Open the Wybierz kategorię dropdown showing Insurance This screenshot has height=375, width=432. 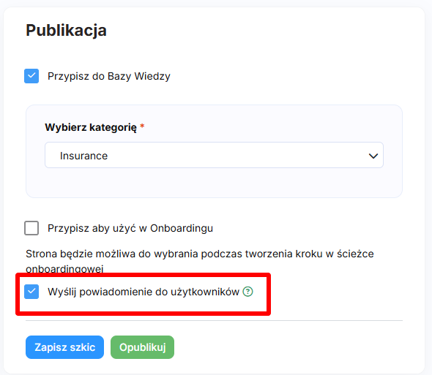click(x=214, y=155)
